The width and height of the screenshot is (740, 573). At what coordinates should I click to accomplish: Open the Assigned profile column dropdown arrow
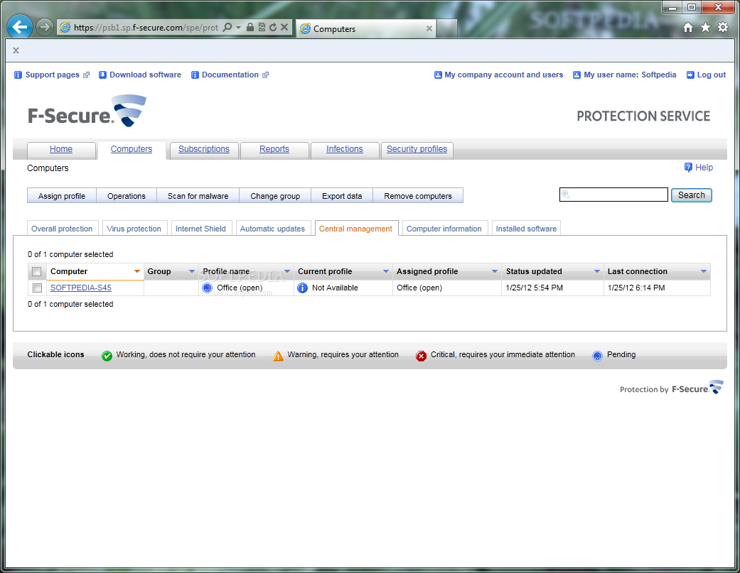click(495, 271)
